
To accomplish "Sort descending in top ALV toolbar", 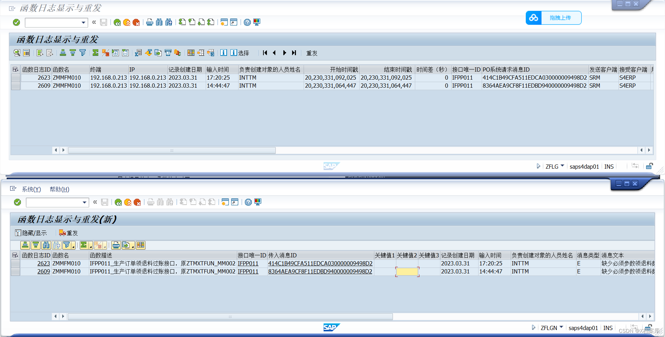I will pos(73,53).
